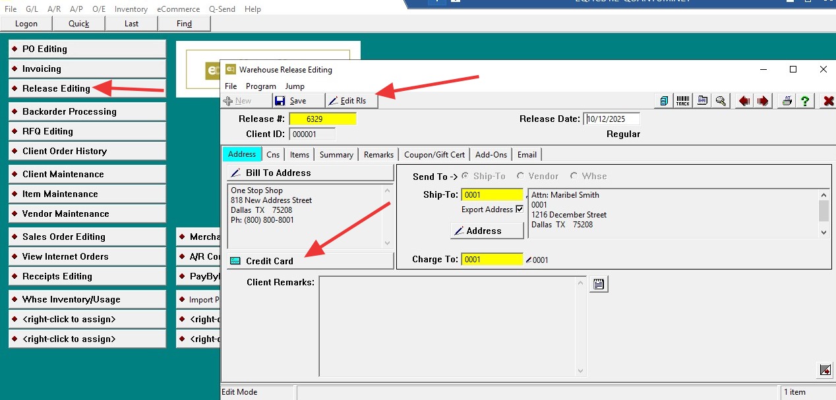
Task: Go to previous release with red left arrow
Action: pos(744,101)
